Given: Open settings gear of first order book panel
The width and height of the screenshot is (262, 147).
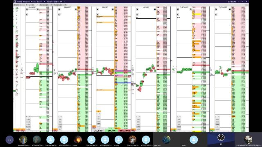Looking at the screenshot, I should (x=38, y=9).
